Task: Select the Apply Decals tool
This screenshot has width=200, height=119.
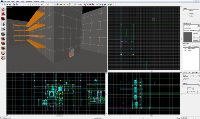Action: pyautogui.click(x=3, y=43)
